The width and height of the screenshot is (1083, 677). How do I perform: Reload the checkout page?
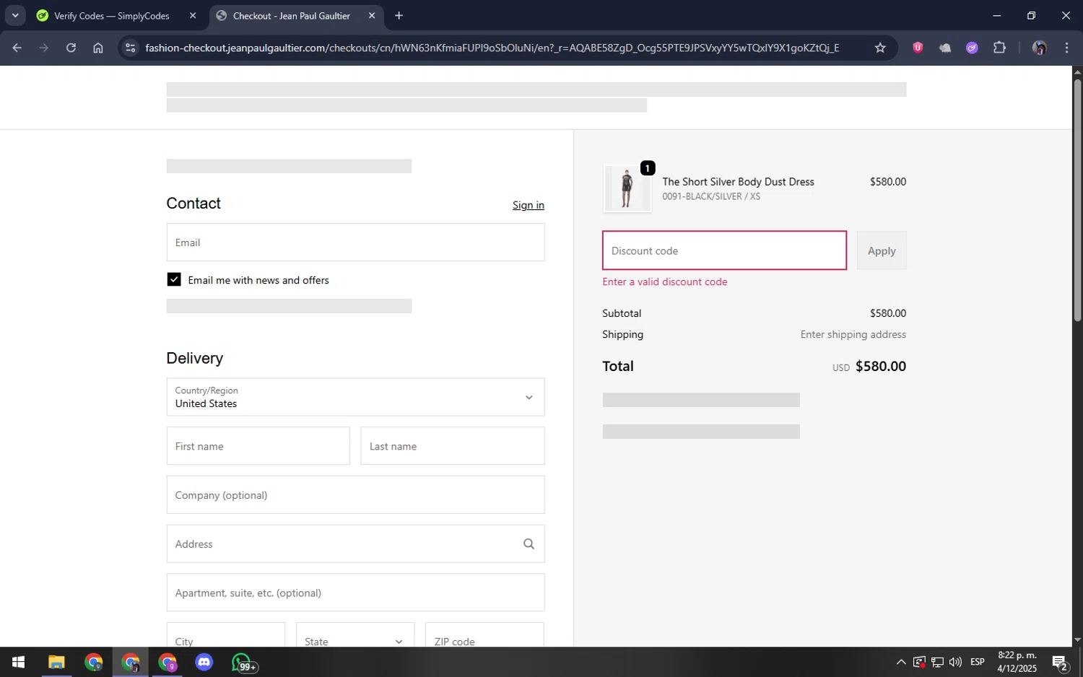coord(71,48)
